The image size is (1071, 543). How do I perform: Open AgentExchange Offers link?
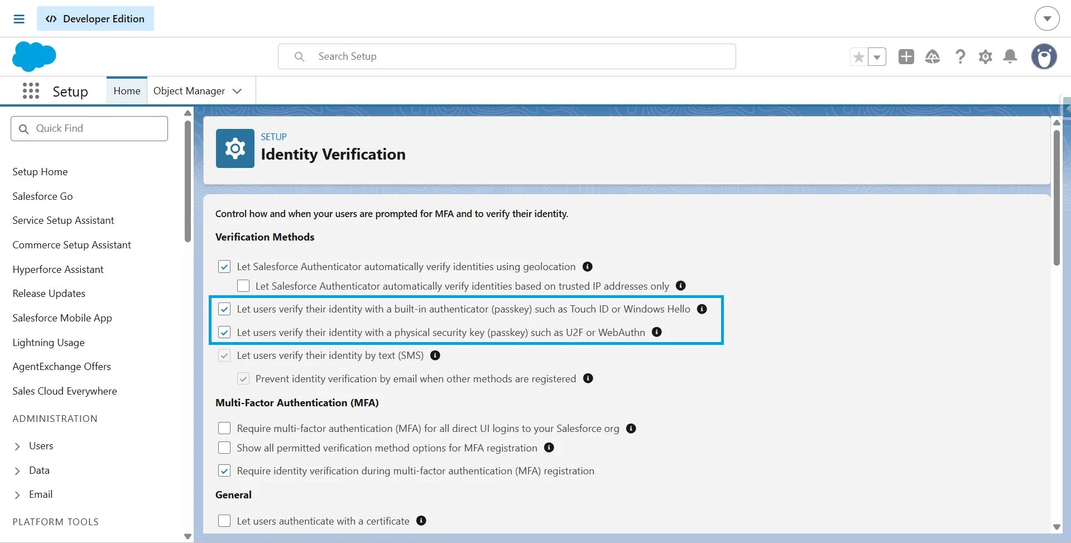click(x=61, y=367)
